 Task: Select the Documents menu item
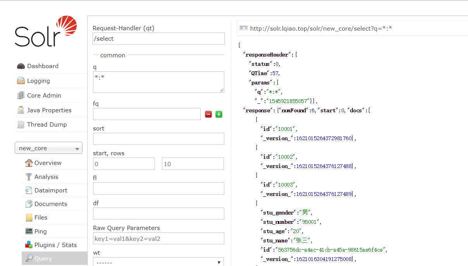tap(50, 204)
